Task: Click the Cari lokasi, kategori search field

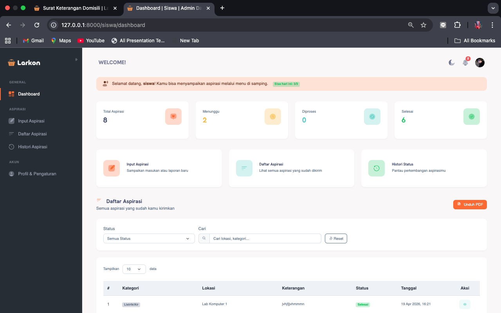Action: 265,238
